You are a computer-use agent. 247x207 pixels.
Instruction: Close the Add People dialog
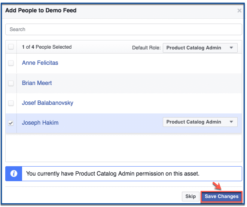point(239,10)
